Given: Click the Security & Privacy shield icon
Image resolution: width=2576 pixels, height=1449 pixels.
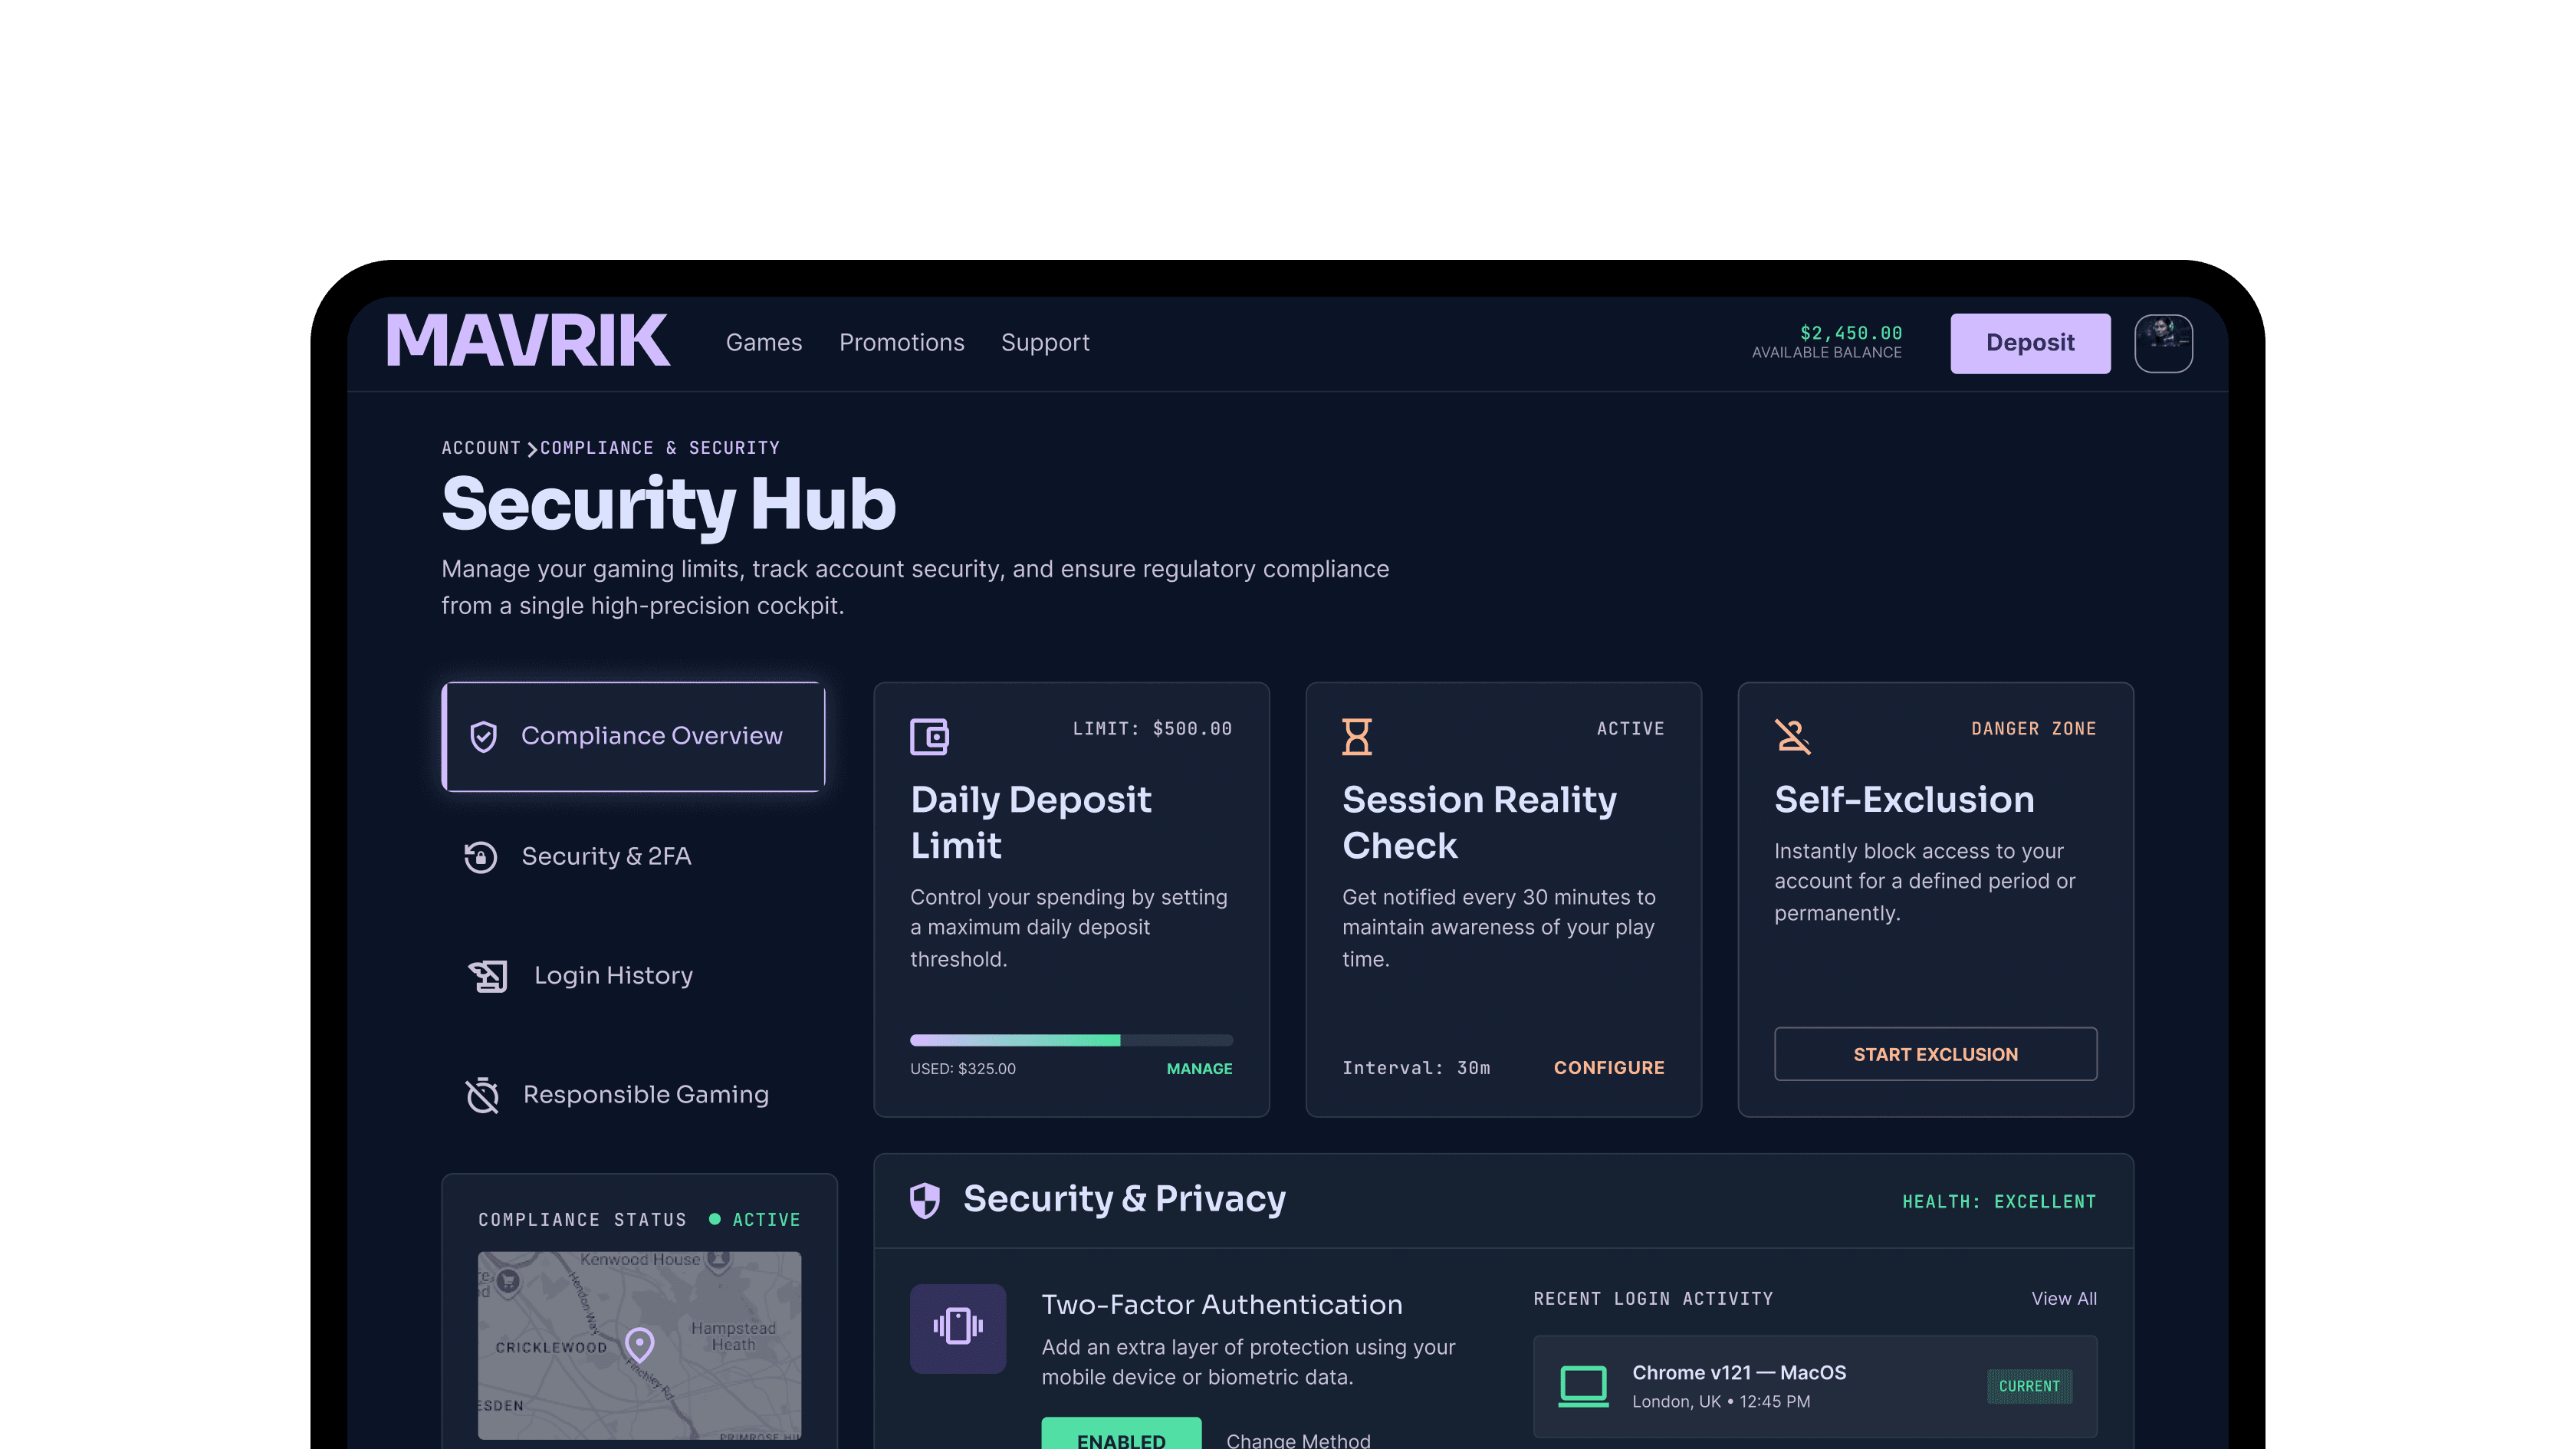Looking at the screenshot, I should (925, 1200).
